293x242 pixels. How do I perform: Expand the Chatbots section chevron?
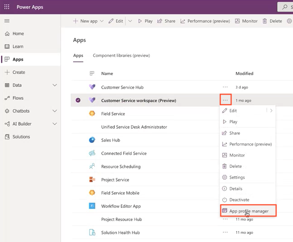(55, 111)
